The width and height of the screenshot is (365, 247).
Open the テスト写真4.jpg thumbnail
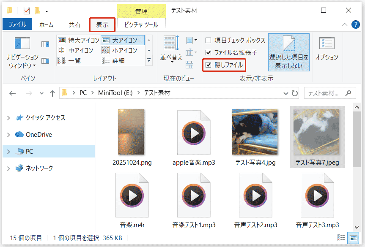[x=255, y=131]
